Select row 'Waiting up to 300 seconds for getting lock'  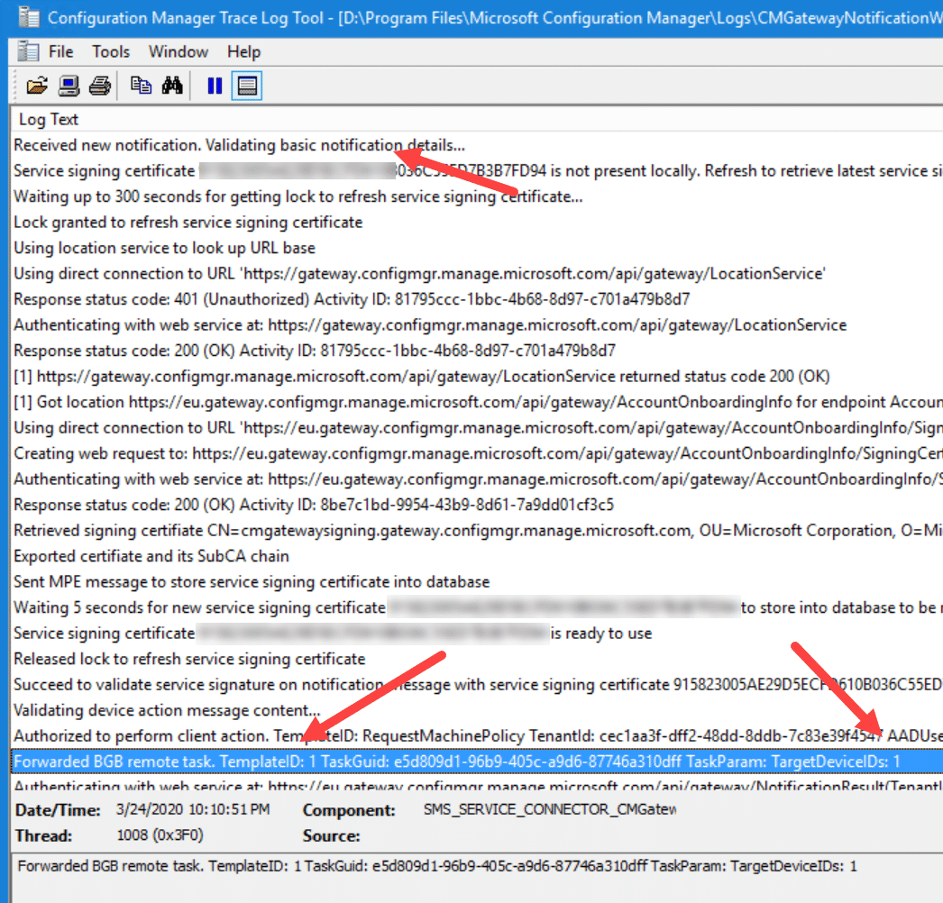pos(478,196)
